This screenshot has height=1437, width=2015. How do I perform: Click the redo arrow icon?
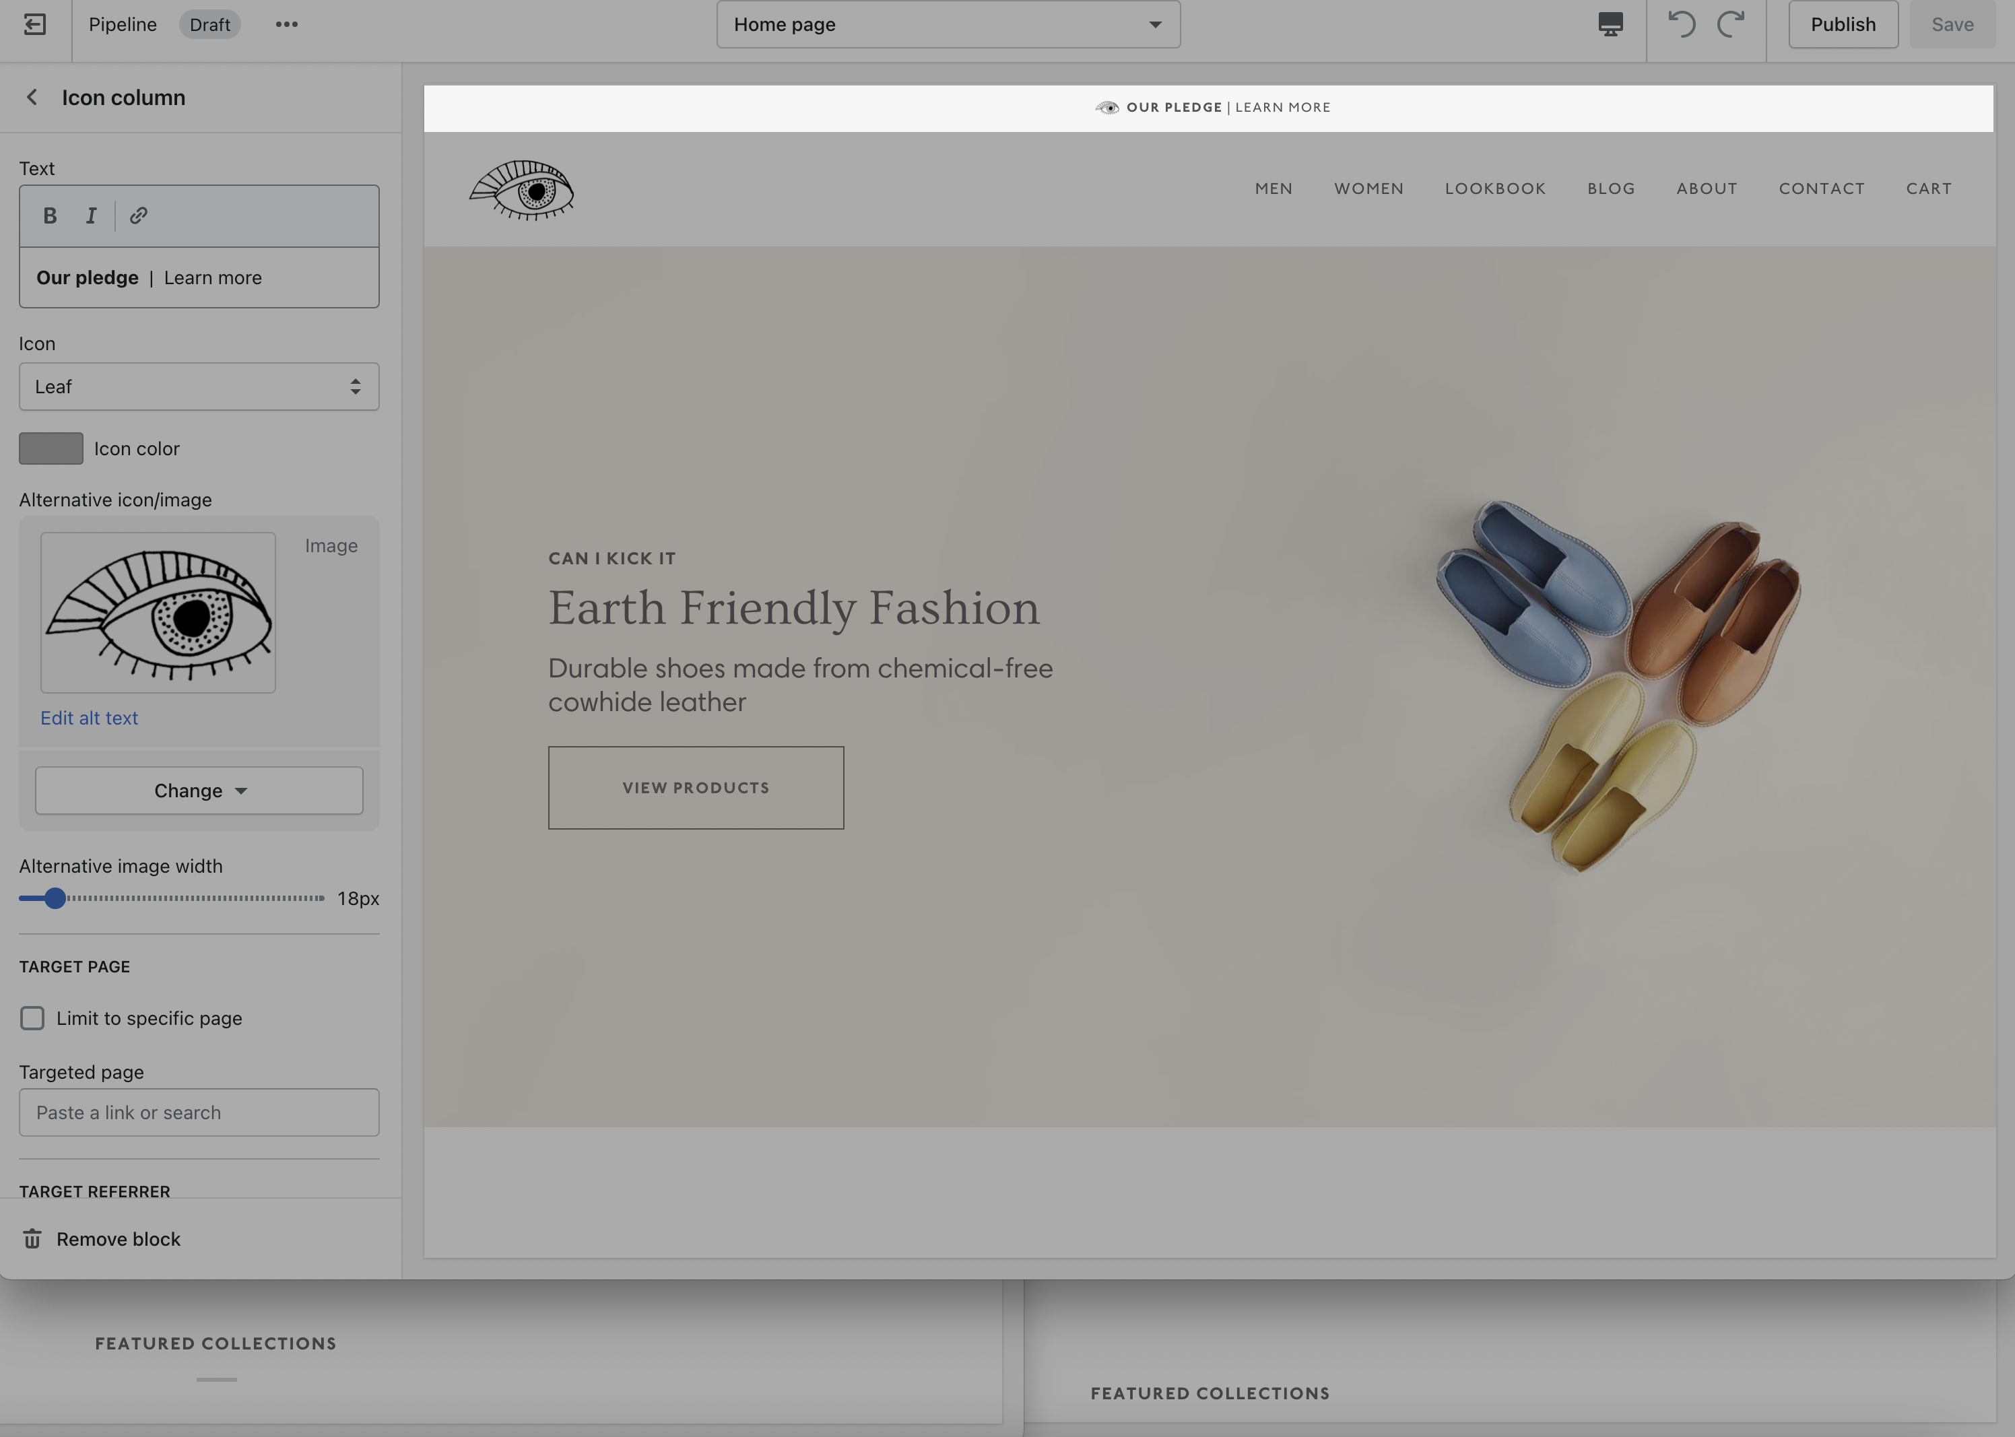point(1731,24)
